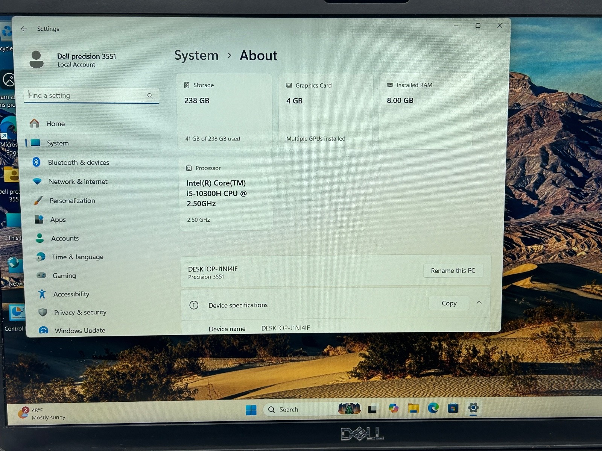The height and width of the screenshot is (451, 602).
Task: Click the Device specifications info icon
Action: 194,305
